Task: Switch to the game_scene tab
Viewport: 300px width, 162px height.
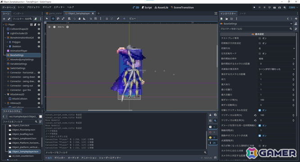Action: 54,13
